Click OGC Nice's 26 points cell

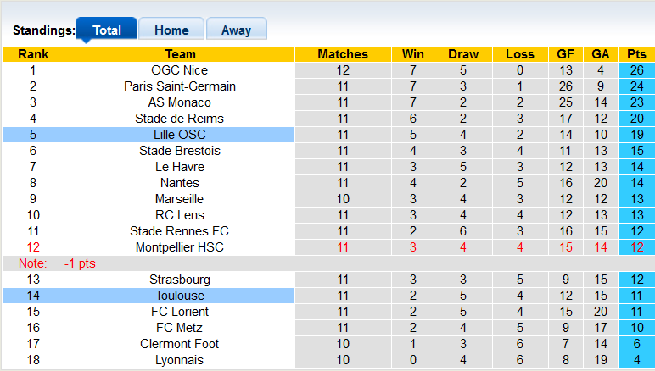636,70
